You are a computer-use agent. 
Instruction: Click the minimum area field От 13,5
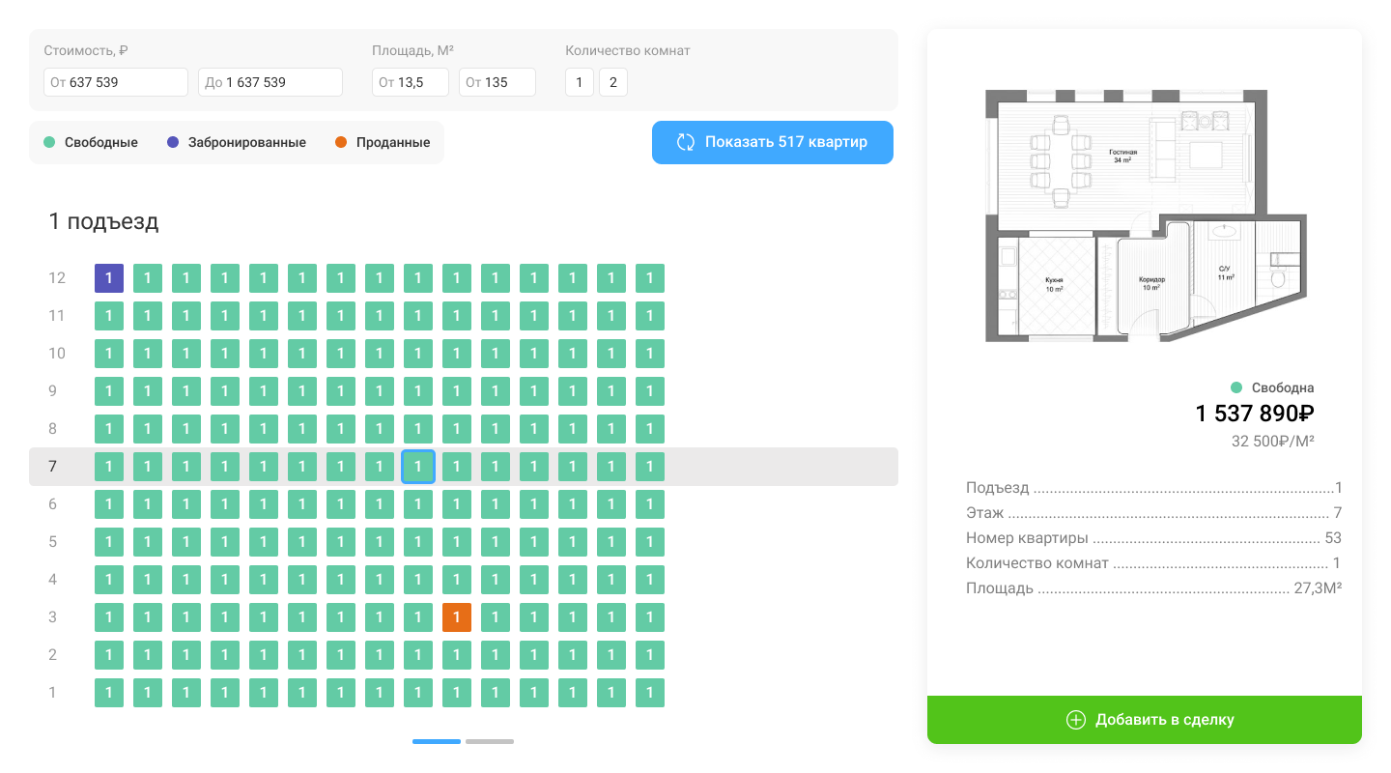(411, 82)
